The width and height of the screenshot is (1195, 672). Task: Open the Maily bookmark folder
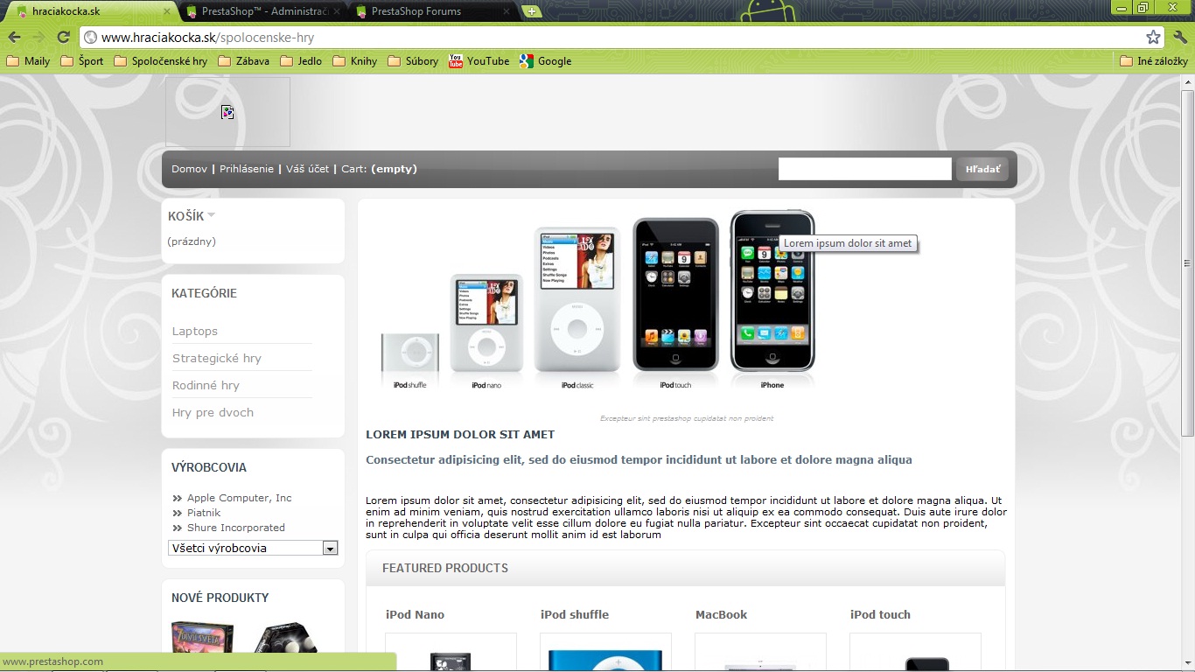pyautogui.click(x=28, y=61)
